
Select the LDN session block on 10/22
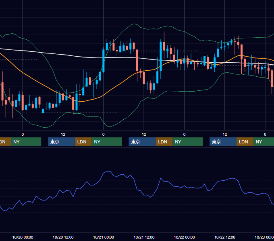click(245, 142)
